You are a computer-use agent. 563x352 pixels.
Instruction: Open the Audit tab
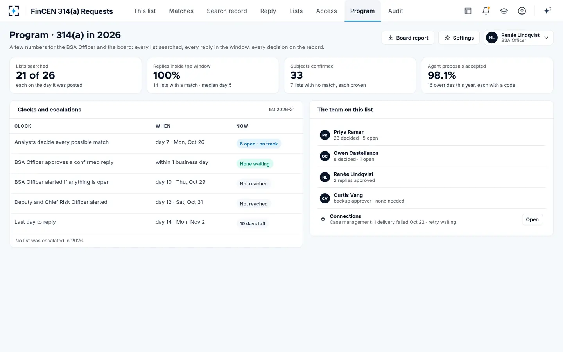pos(395,11)
